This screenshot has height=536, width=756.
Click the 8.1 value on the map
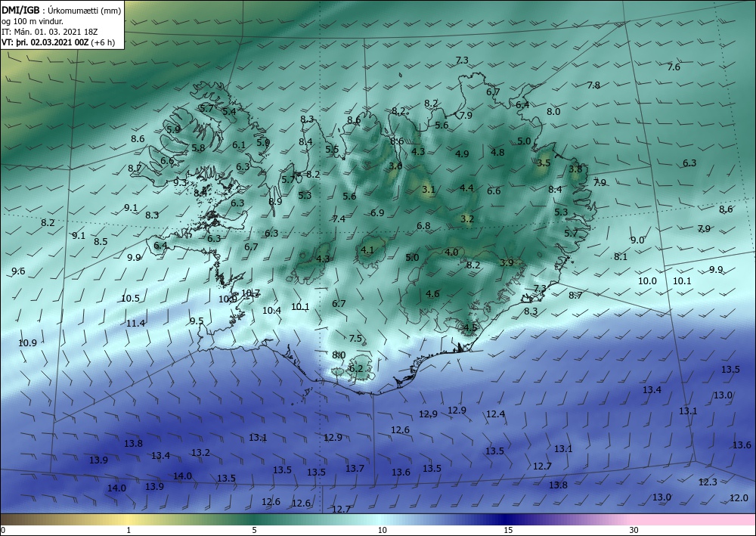tap(621, 257)
